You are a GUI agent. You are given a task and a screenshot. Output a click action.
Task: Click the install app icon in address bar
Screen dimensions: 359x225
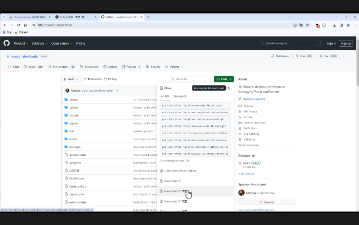[295, 25]
